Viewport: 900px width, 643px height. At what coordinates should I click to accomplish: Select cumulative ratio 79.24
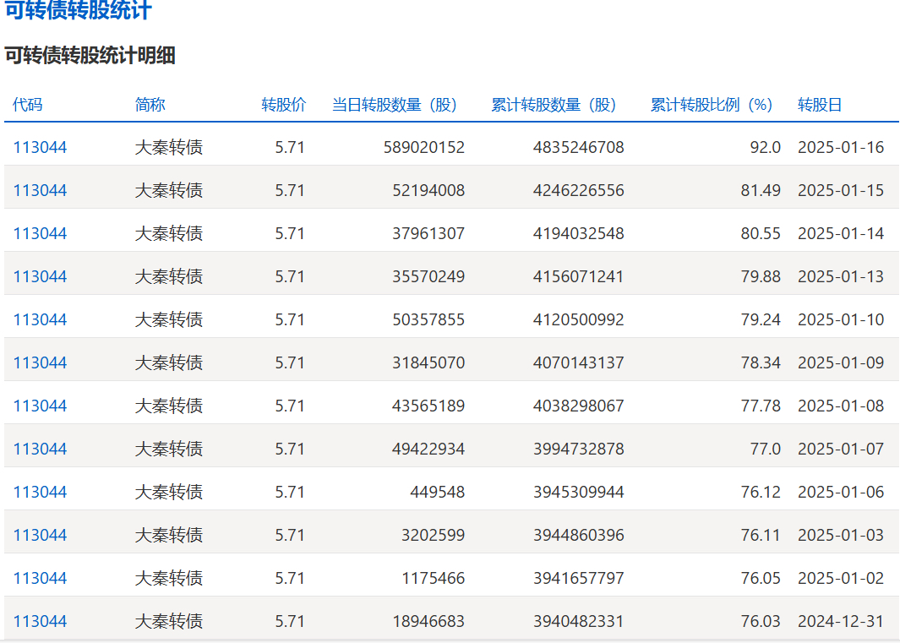click(761, 319)
